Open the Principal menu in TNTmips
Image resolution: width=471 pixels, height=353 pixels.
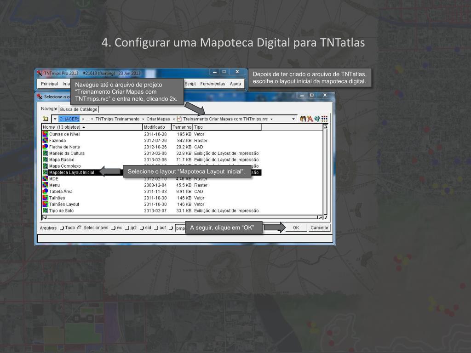coord(49,84)
